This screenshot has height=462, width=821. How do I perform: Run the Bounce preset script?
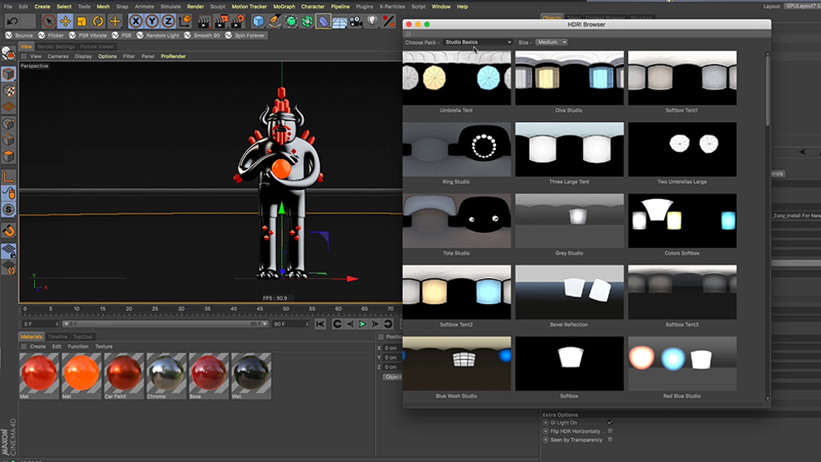[x=19, y=36]
